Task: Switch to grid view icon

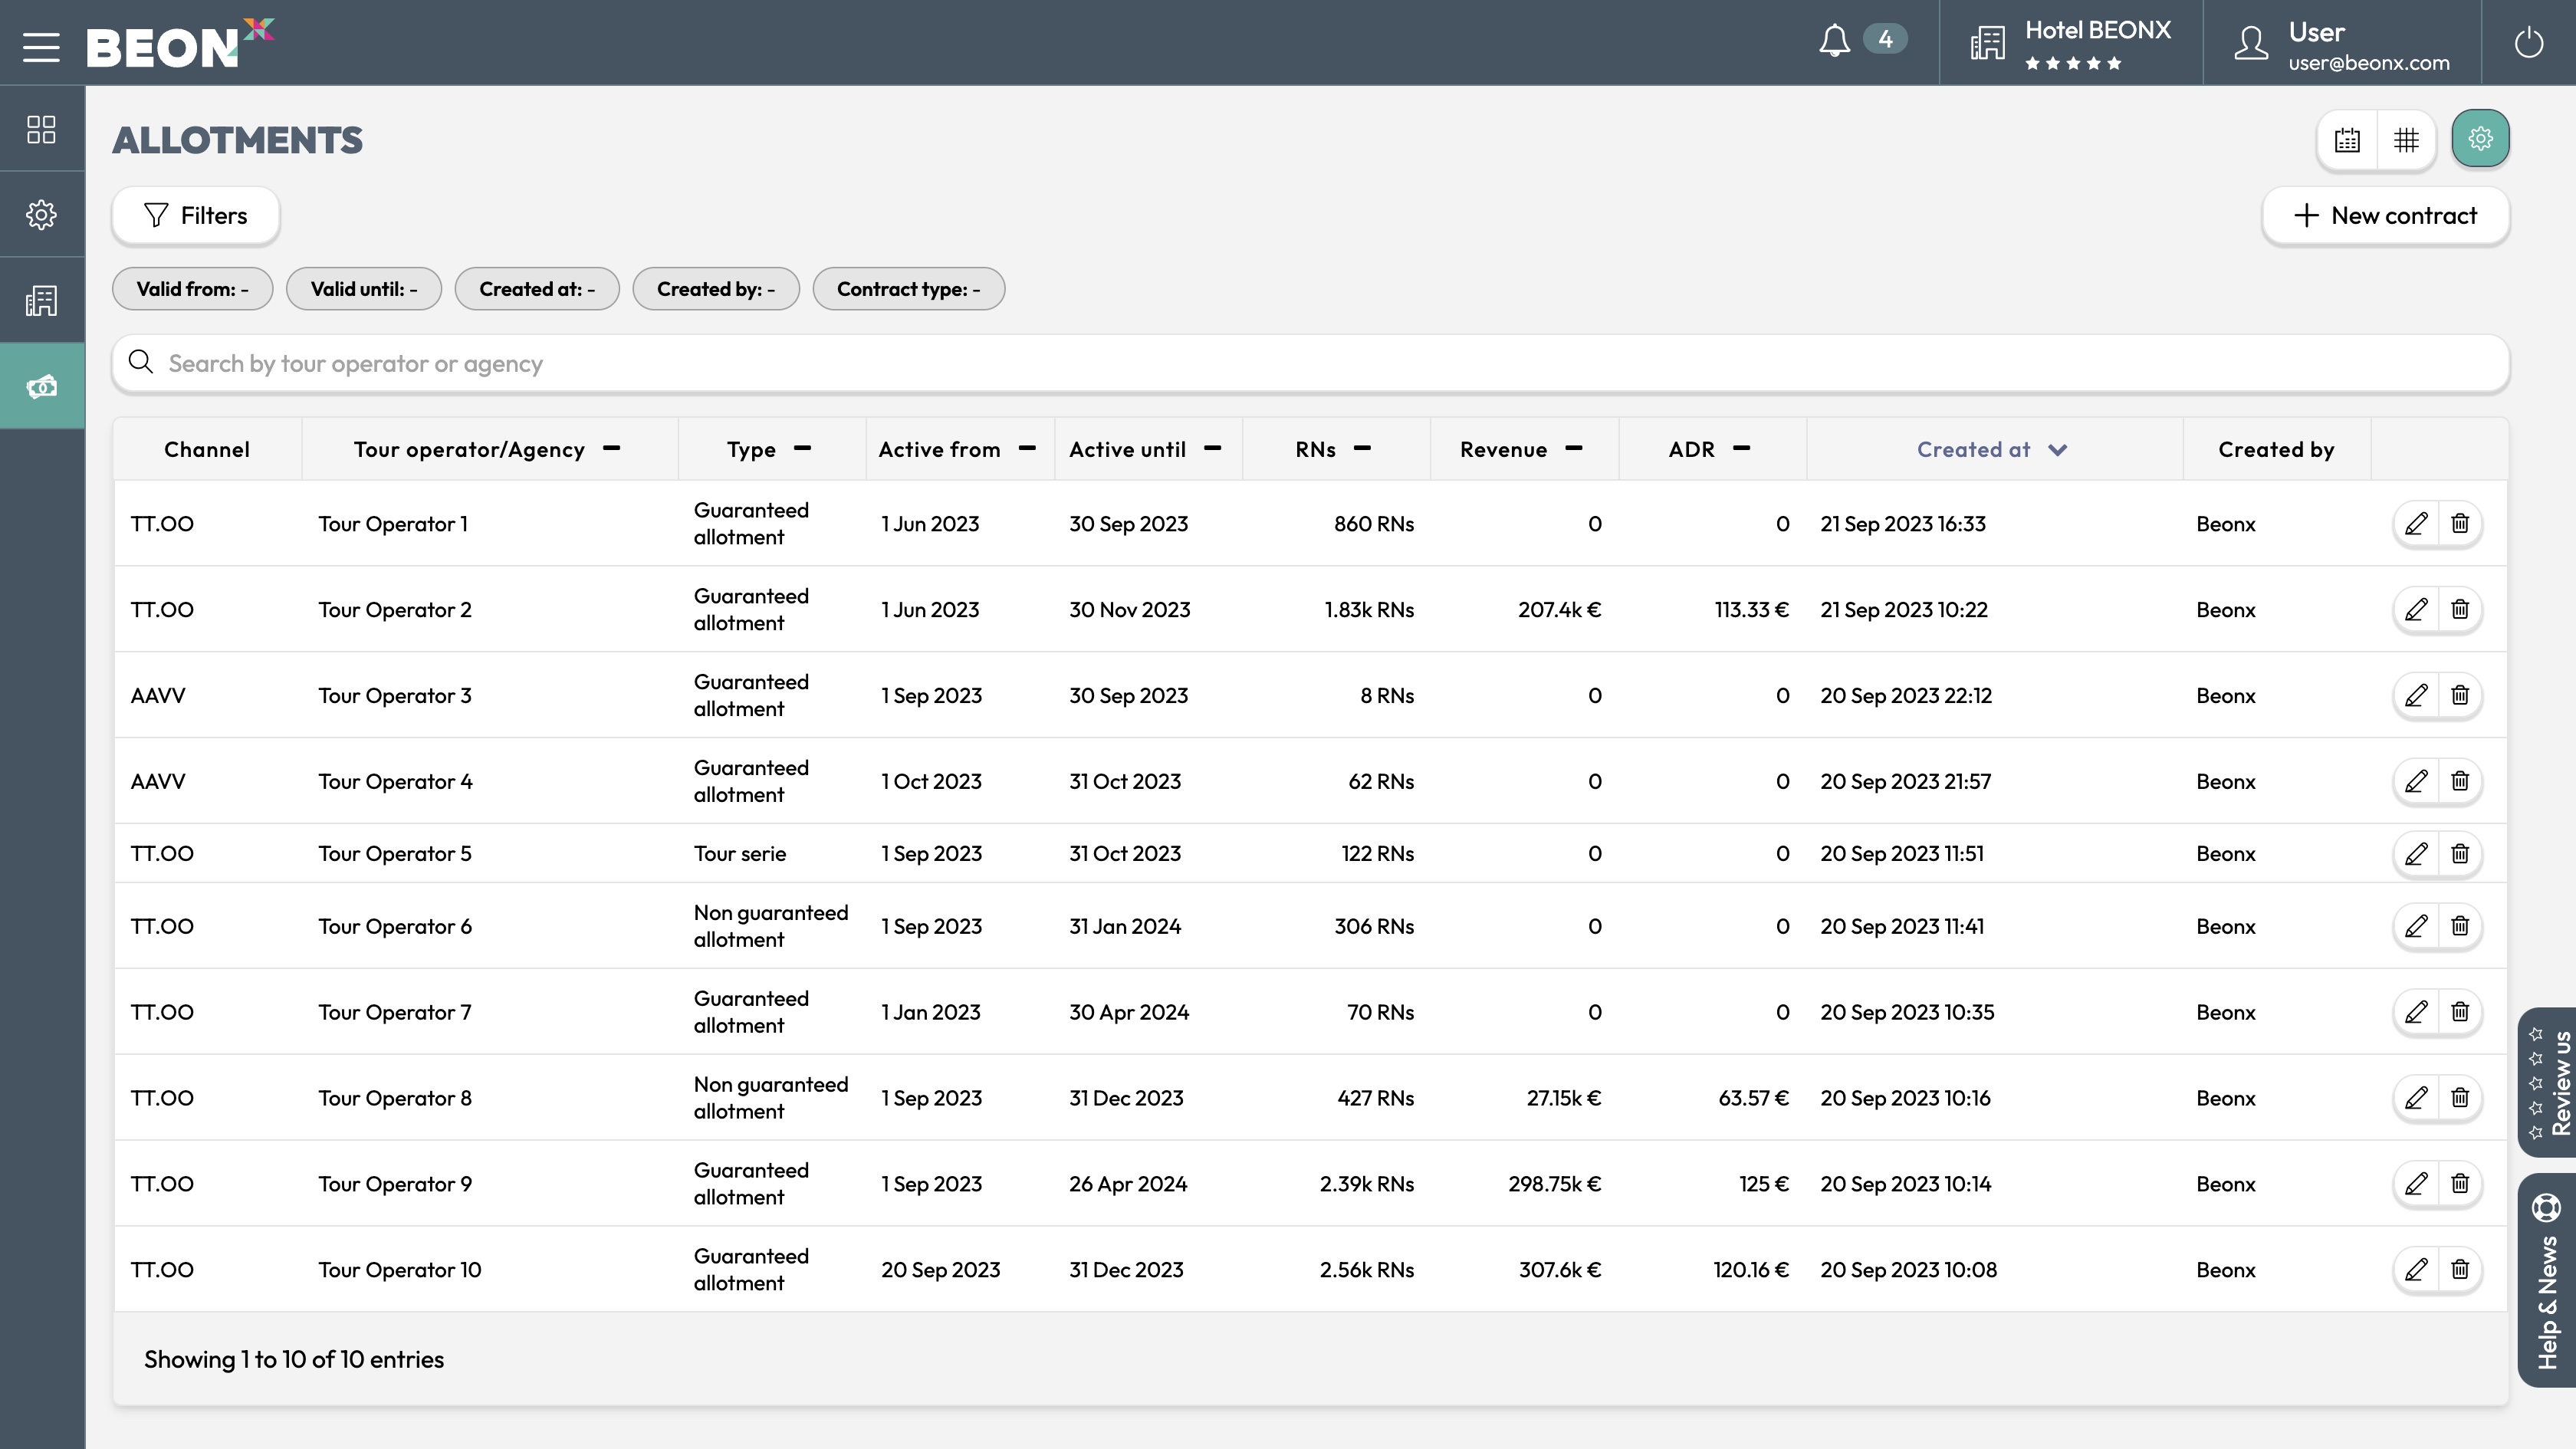Action: (2406, 140)
